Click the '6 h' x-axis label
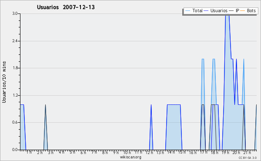Viewport: 261px width, 161px height. click(83, 152)
